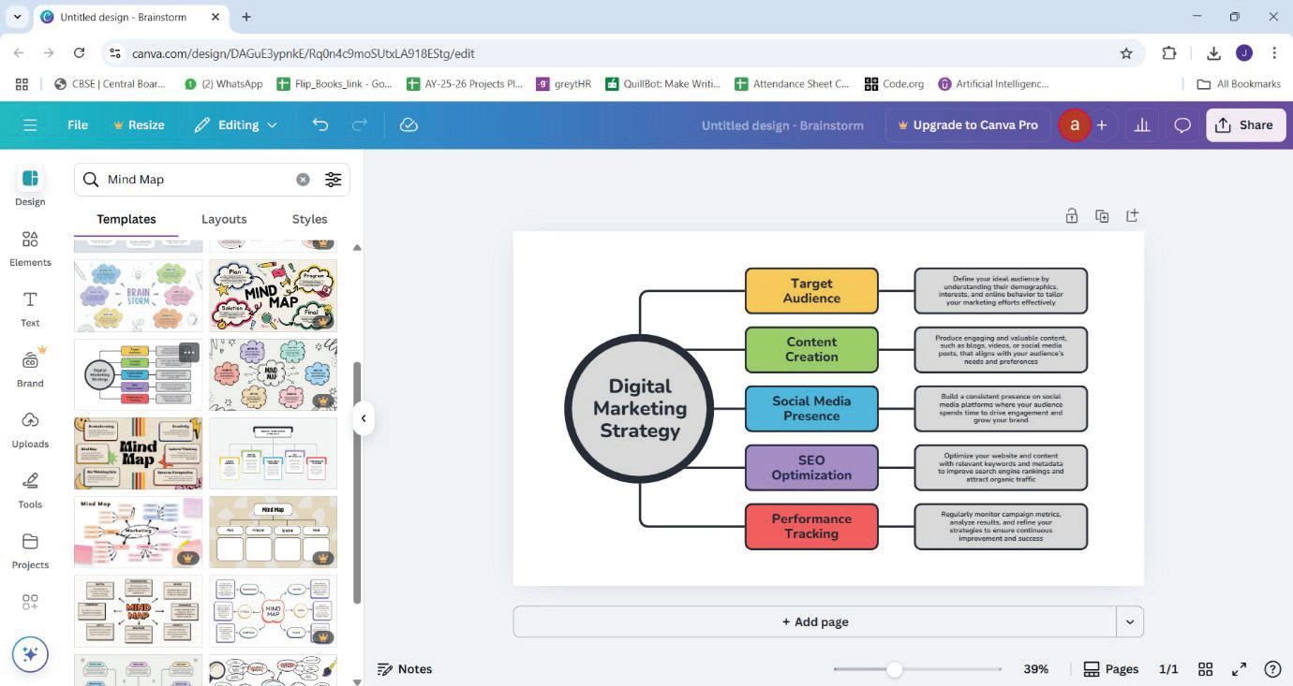1293x686 pixels.
Task: Open the File menu
Action: point(78,124)
